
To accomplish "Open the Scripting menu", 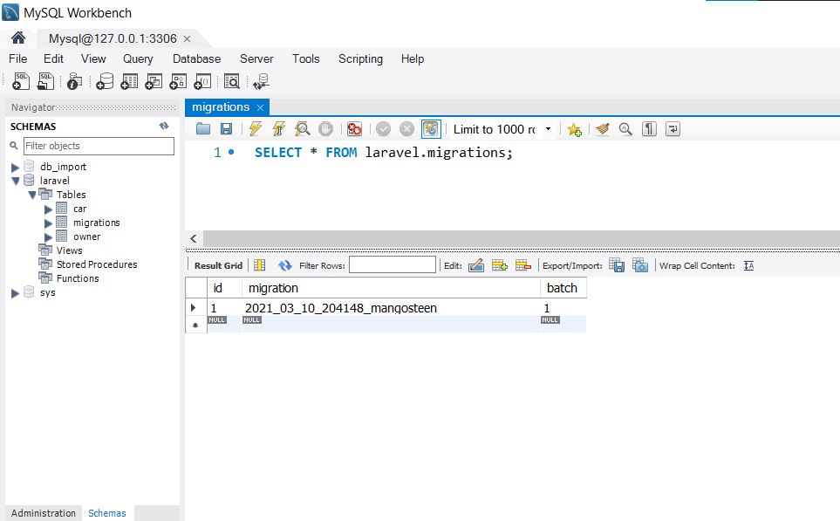I will [360, 59].
